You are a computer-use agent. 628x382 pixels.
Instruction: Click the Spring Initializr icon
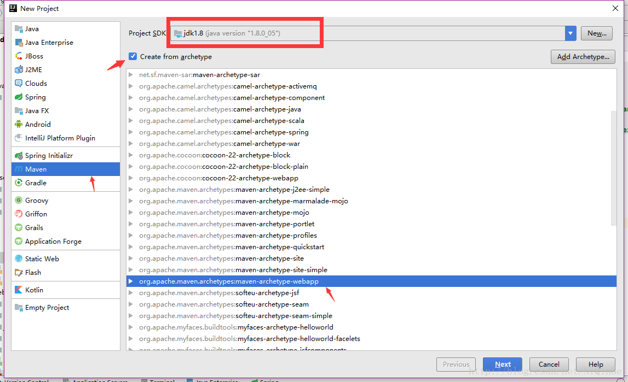point(19,155)
